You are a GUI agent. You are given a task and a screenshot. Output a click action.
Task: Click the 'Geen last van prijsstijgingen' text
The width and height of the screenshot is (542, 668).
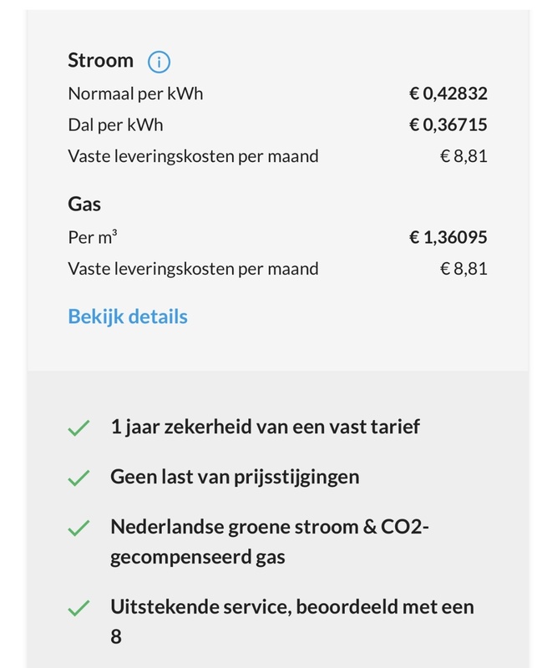(235, 478)
